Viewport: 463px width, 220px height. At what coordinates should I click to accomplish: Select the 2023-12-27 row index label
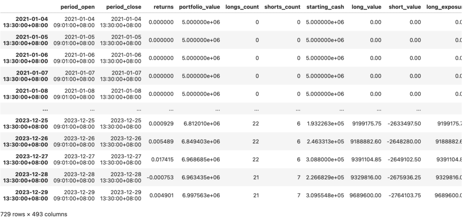(x=27, y=159)
